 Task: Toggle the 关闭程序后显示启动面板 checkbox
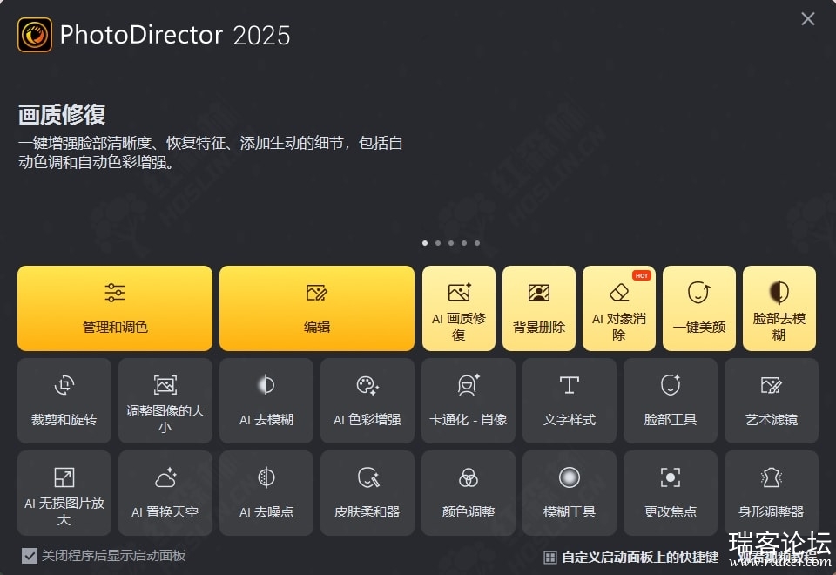pyautogui.click(x=30, y=556)
